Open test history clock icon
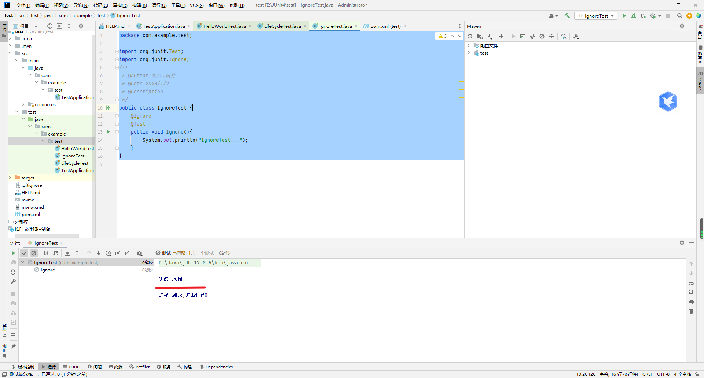704x378 pixels. (x=108, y=253)
